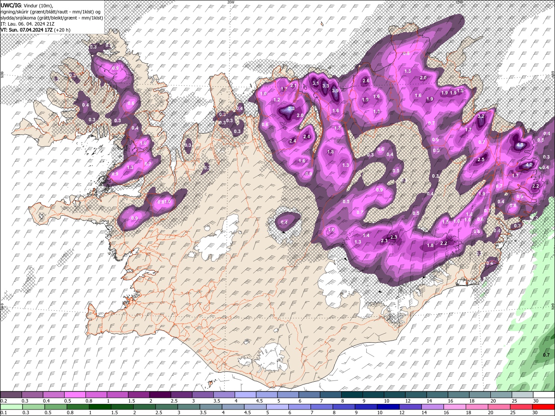Select darkest green swatch between 1 and 1.5, rain legend
Image resolution: width=555 pixels, height=416 pixels.
pyautogui.click(x=100, y=407)
